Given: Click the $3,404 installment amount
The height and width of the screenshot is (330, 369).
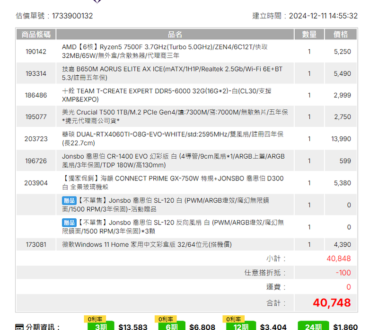Looking at the screenshot, I should (x=273, y=327).
